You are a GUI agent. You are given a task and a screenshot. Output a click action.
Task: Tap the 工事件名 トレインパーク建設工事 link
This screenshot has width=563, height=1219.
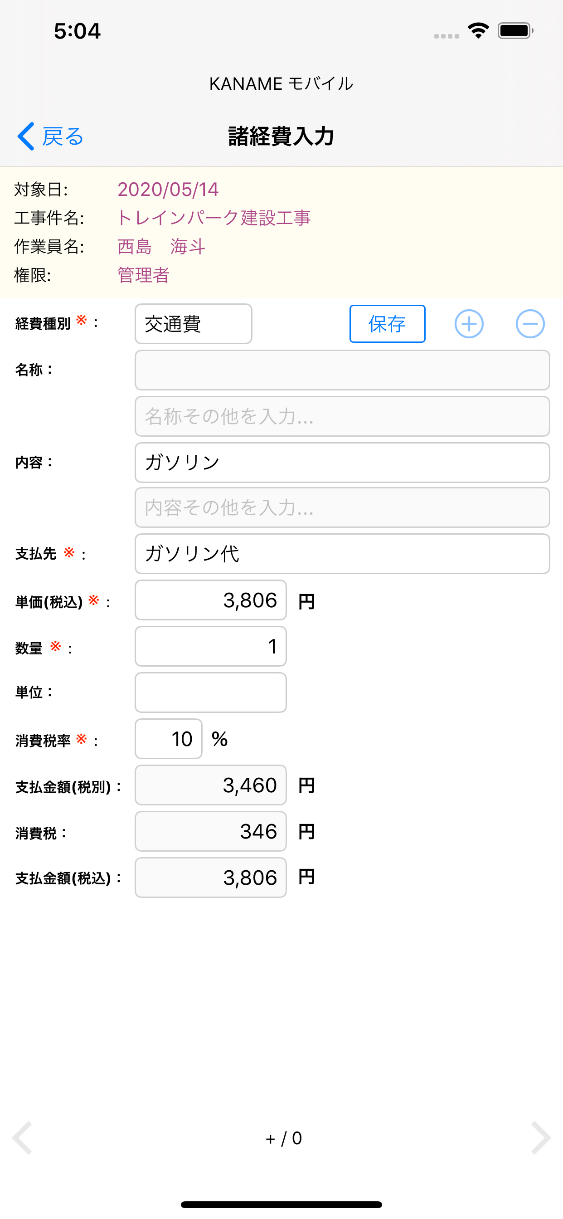[x=214, y=218]
